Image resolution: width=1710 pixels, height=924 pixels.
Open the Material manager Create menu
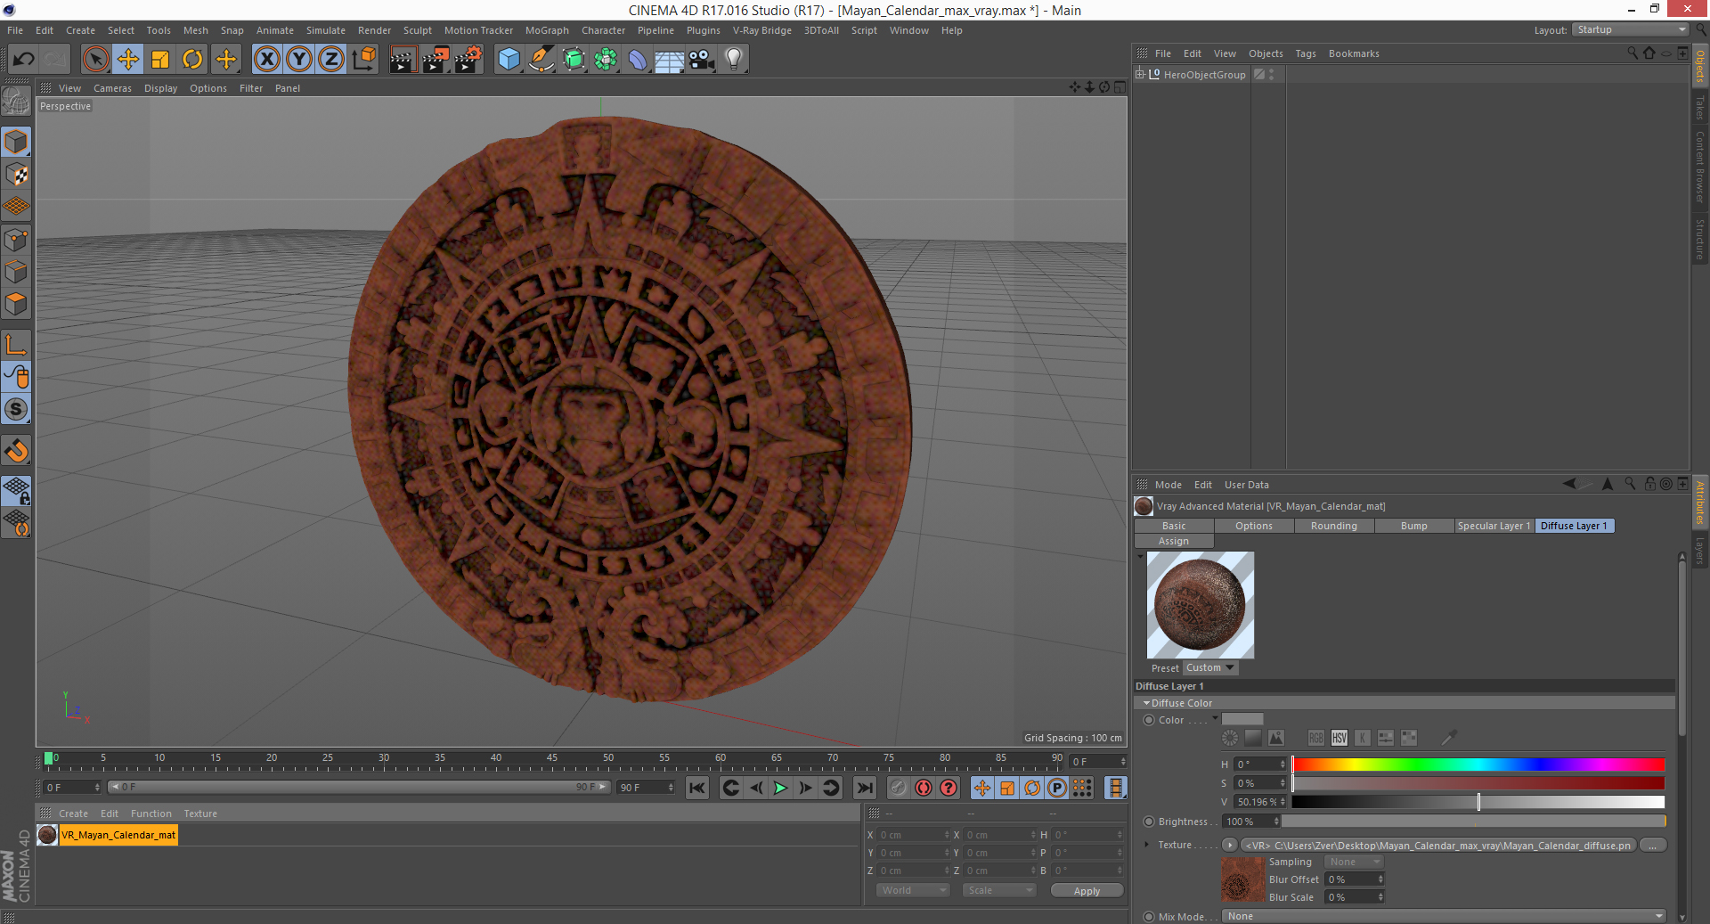coord(73,814)
